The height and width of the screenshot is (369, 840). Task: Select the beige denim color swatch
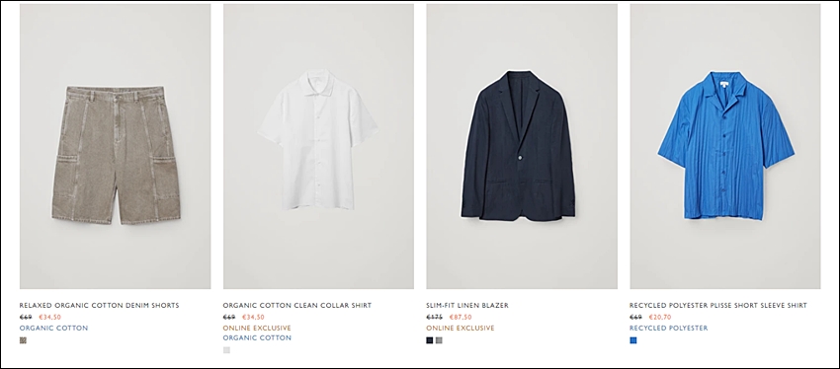tap(23, 340)
